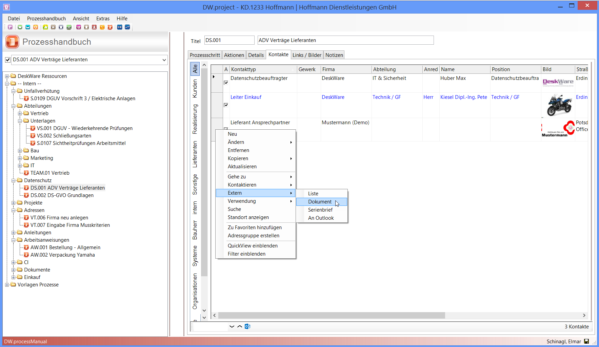
Task: Sort contacts by the Firma column header
Action: pos(346,69)
